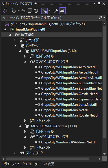Collapse MESCIUS.WPF.InputMan (3.1.0) package
Viewport: 108px width, 168px height.
coord(20,51)
